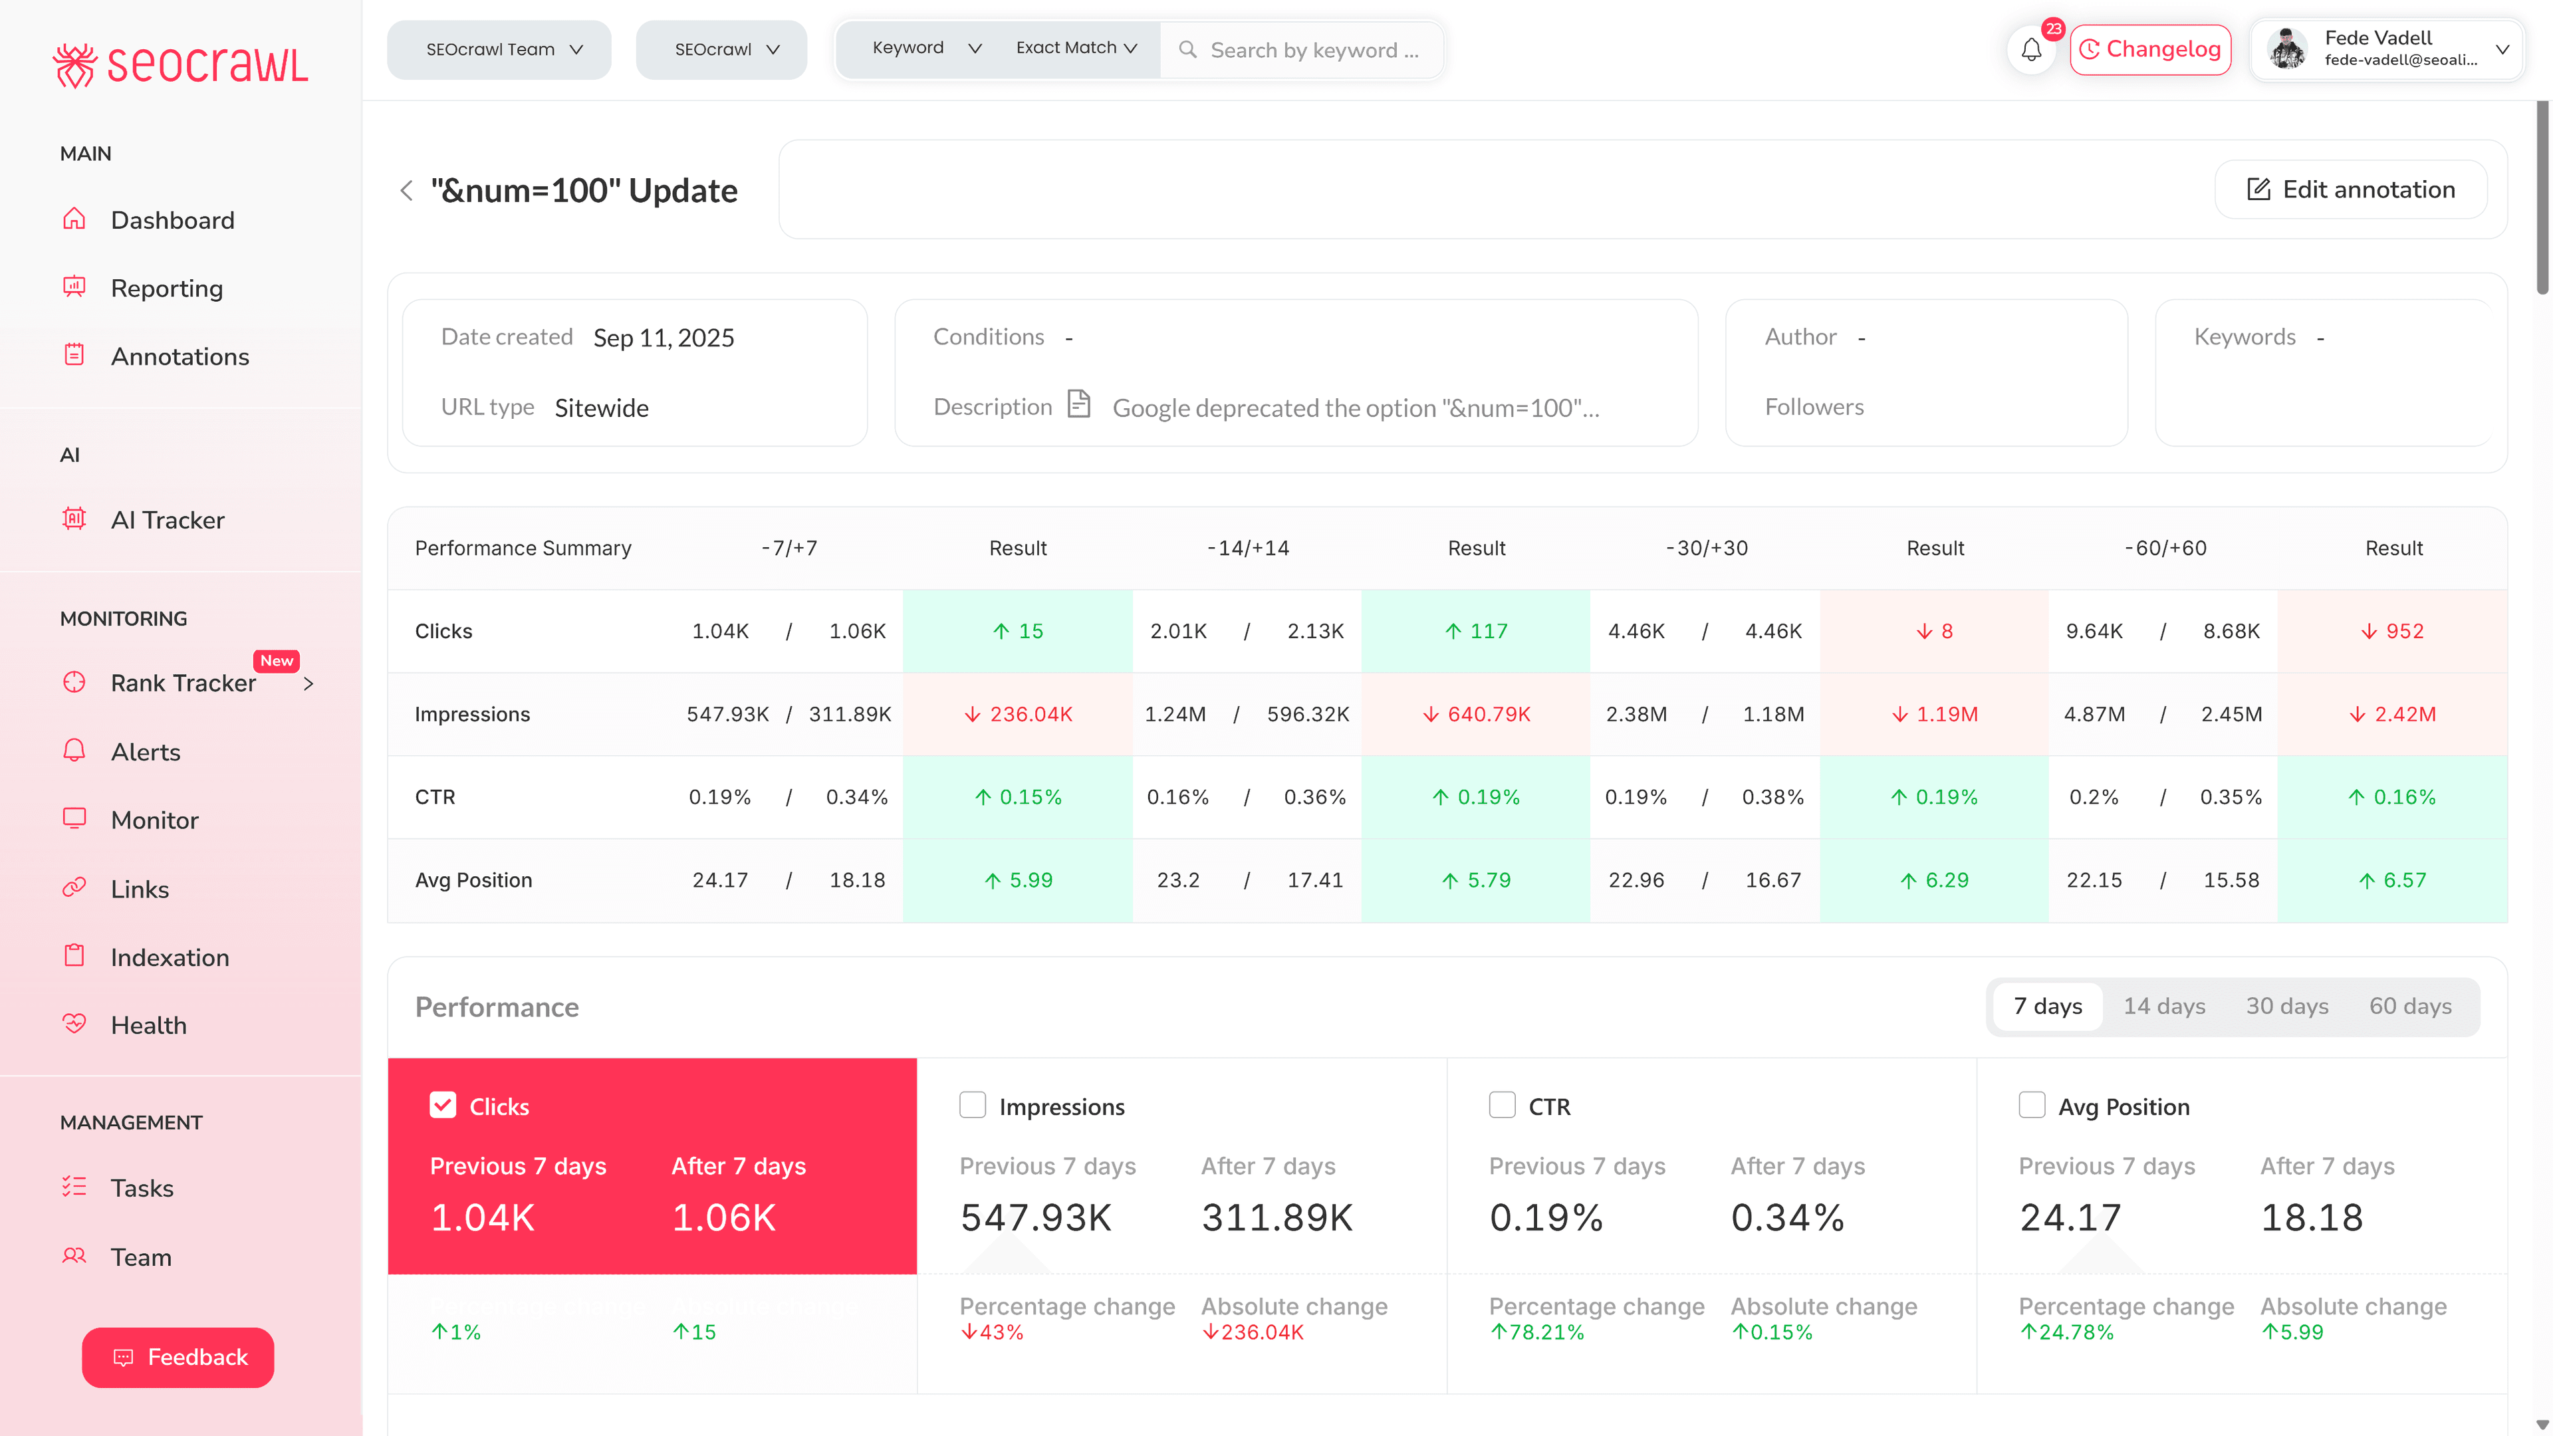Enable the CTR metric checkbox
This screenshot has height=1436, width=2553.
point(1503,1105)
